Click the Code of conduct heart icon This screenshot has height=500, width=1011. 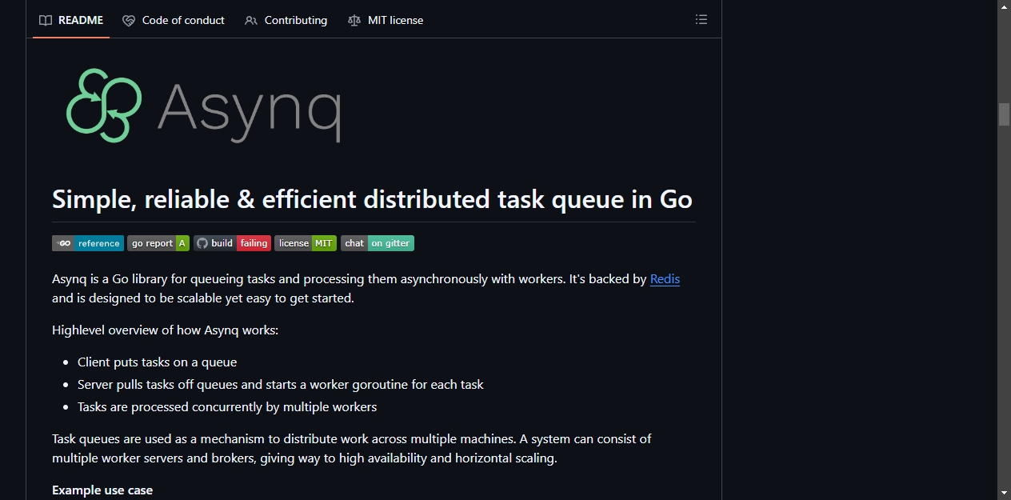click(x=129, y=20)
